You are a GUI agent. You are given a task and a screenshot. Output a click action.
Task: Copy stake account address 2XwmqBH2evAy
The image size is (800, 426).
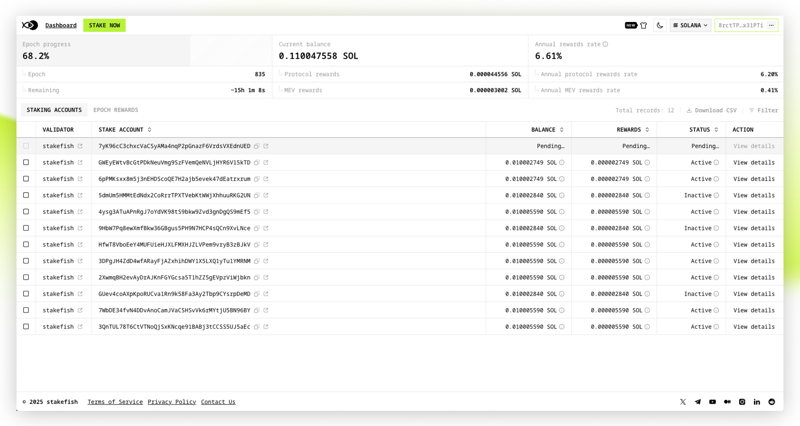tap(257, 277)
